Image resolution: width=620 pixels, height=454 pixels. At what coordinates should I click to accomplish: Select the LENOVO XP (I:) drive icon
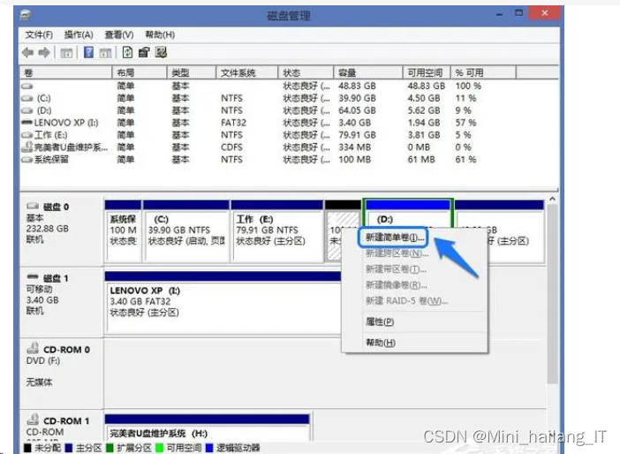point(26,123)
